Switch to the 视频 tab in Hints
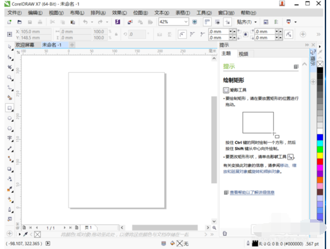The width and height of the screenshot is (330, 249). click(x=243, y=54)
